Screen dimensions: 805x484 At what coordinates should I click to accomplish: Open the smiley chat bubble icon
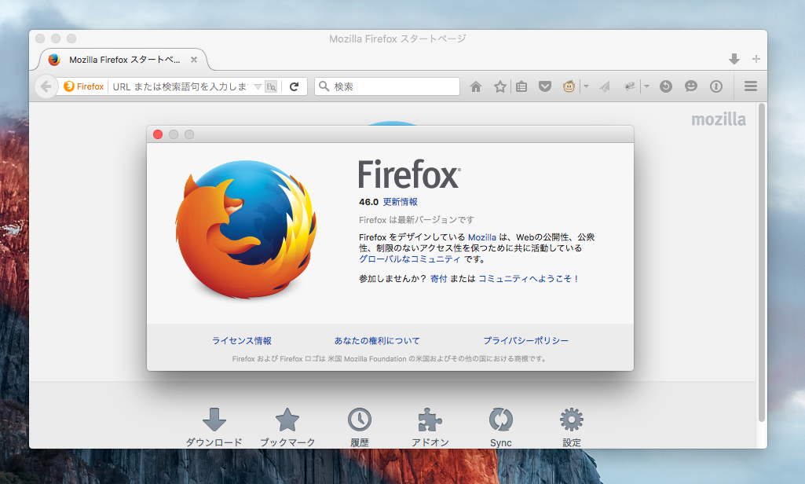point(691,86)
